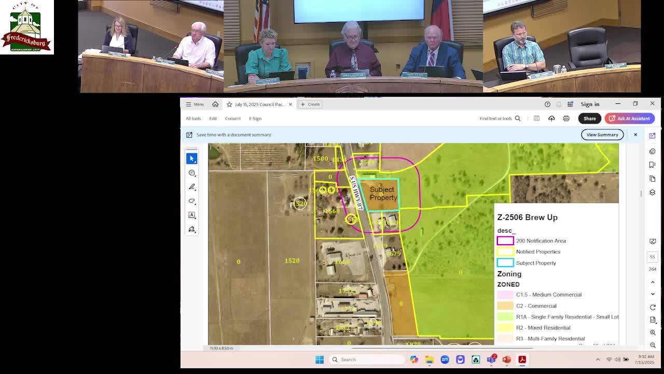Click the Ask AI Assistant button

[x=629, y=118]
